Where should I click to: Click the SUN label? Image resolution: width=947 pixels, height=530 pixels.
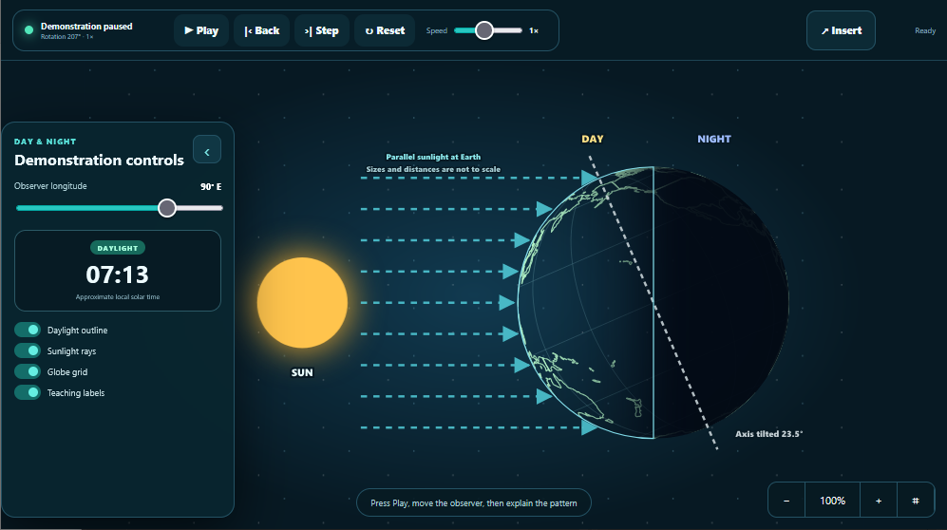[x=302, y=372]
